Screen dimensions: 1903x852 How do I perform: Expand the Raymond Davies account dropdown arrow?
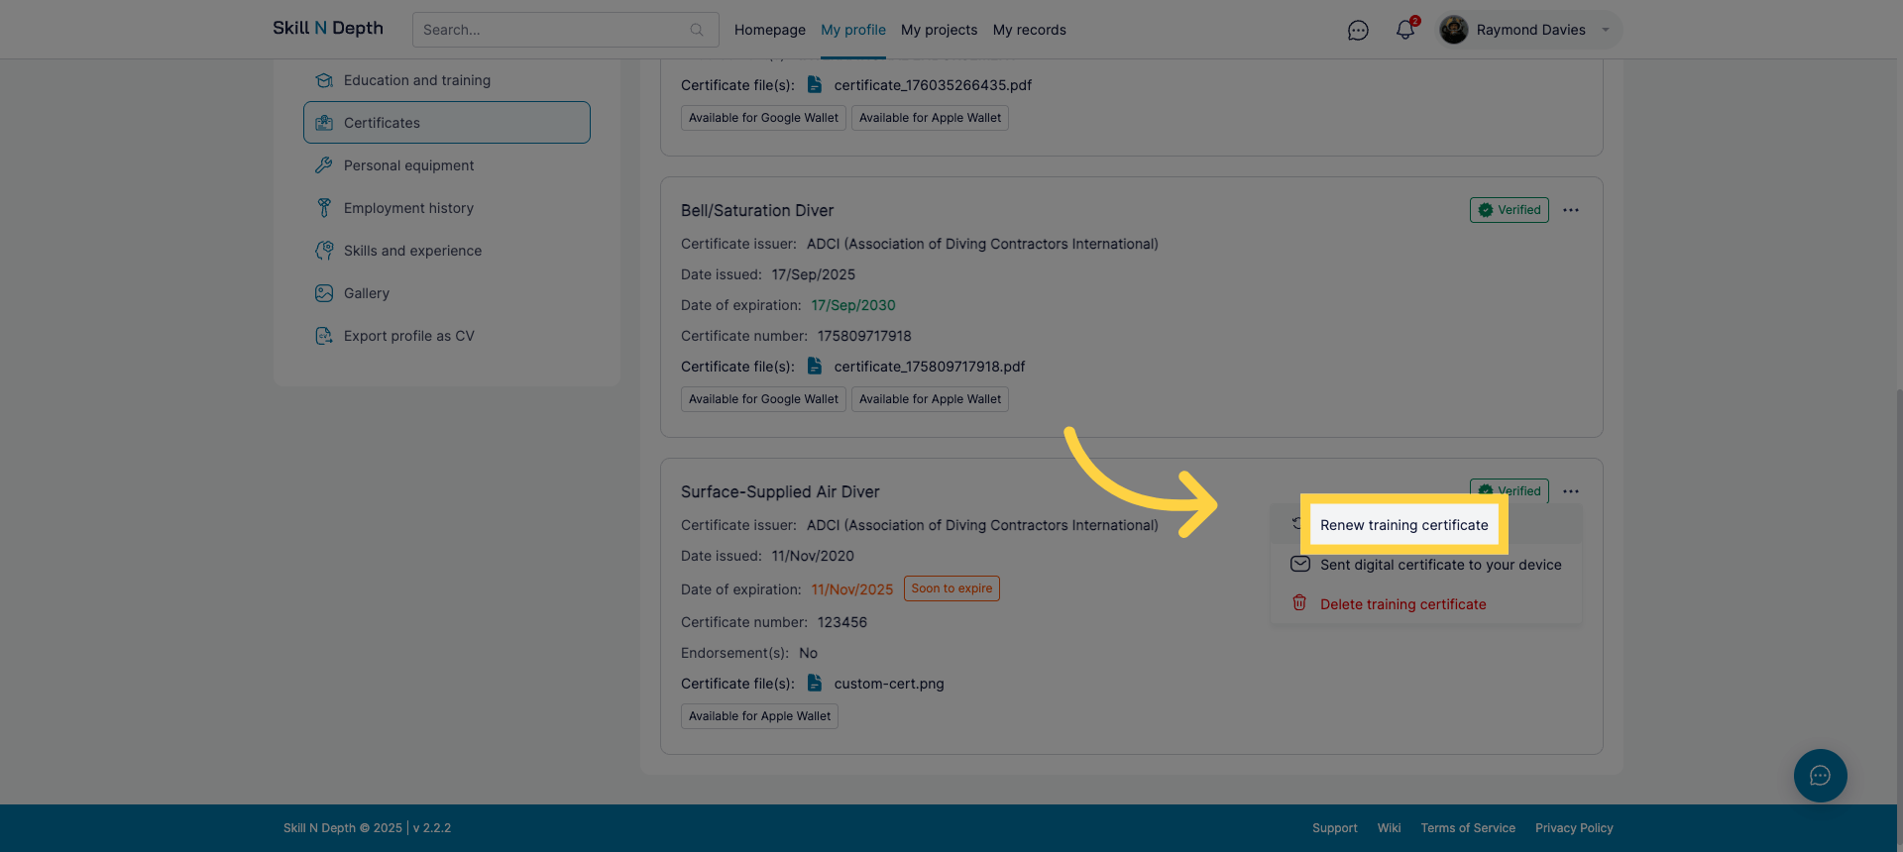pos(1606,30)
